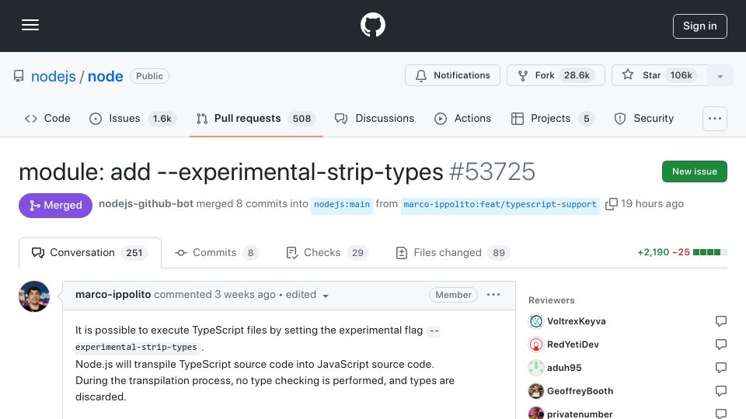Open nodejs-github-bot profile link
The image size is (746, 419).
point(146,204)
